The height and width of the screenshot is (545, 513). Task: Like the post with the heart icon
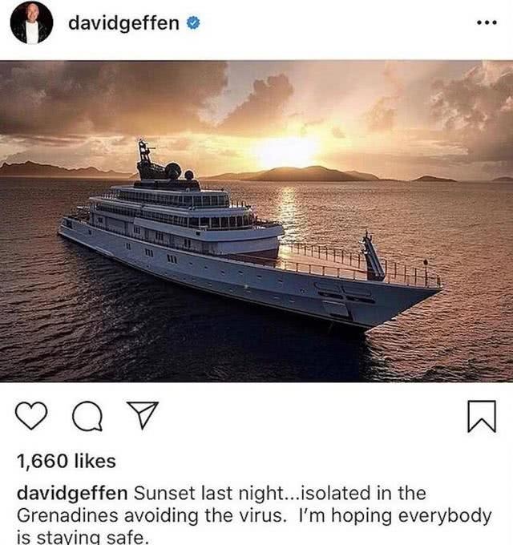click(x=31, y=416)
